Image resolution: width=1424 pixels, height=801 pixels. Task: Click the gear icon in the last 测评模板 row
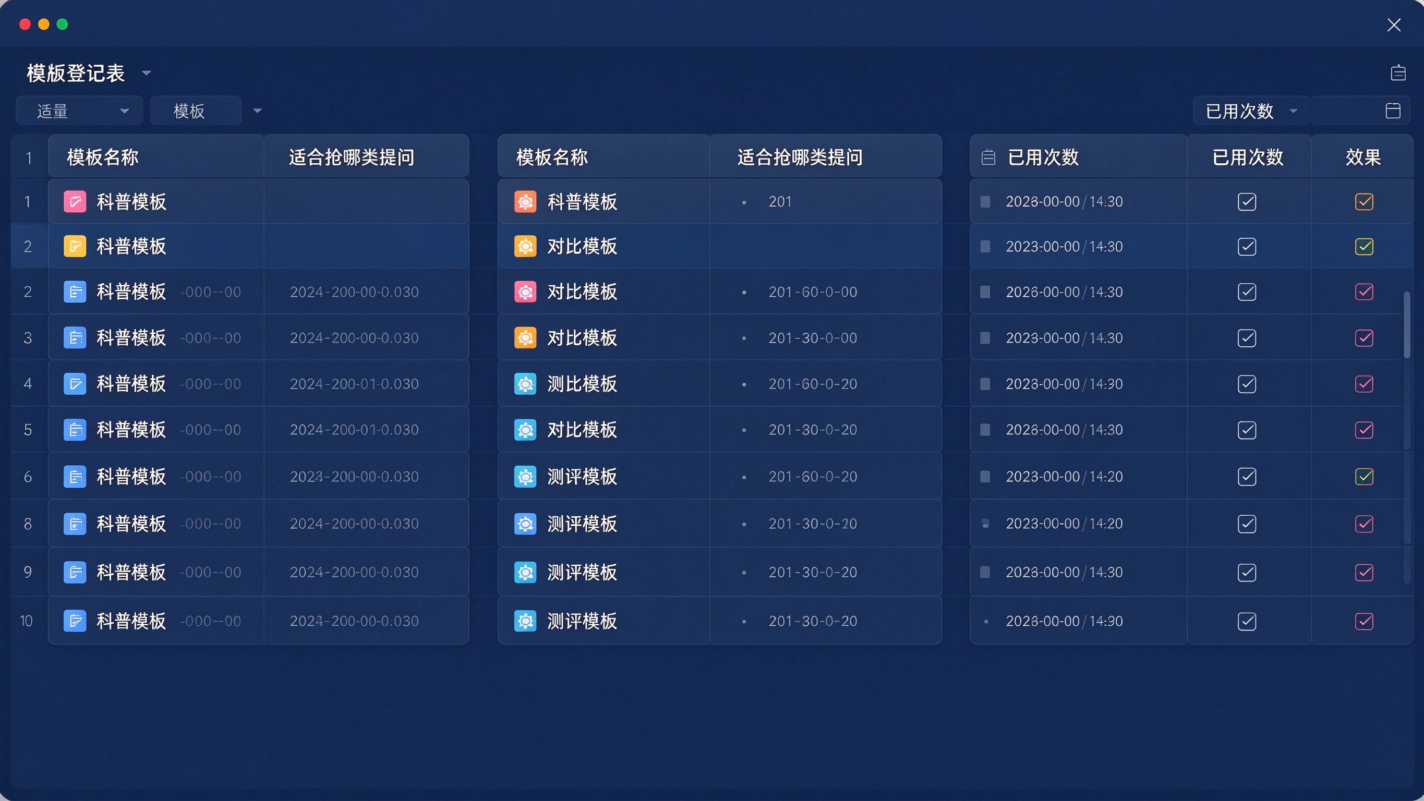coord(525,621)
